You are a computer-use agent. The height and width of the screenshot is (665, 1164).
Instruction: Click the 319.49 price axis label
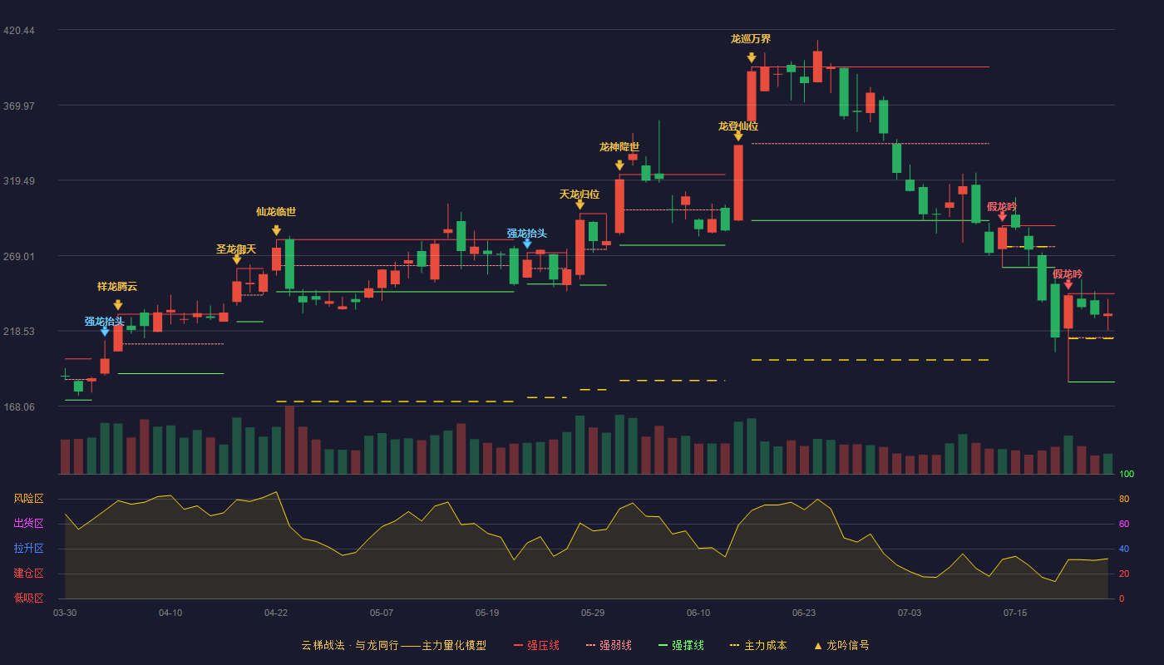click(19, 181)
